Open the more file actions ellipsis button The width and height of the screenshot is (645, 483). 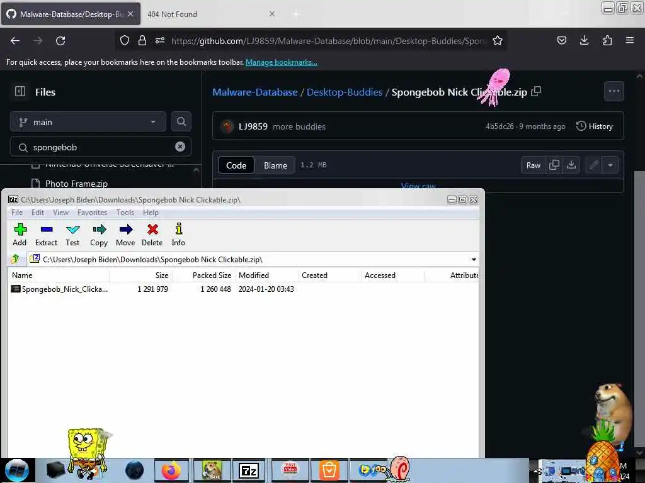[x=614, y=91]
